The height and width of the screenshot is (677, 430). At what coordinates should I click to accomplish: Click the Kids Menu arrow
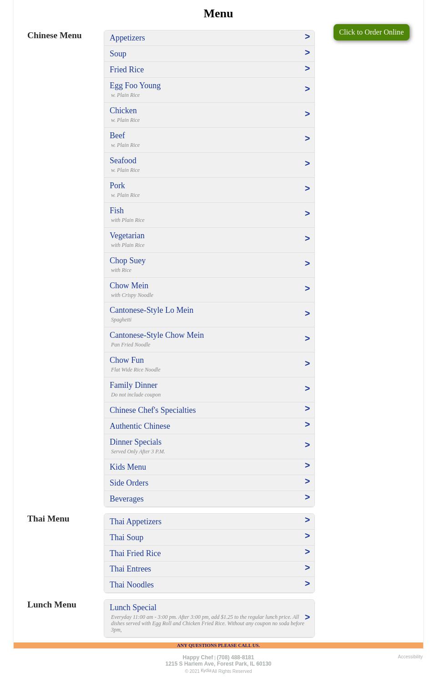(x=307, y=466)
